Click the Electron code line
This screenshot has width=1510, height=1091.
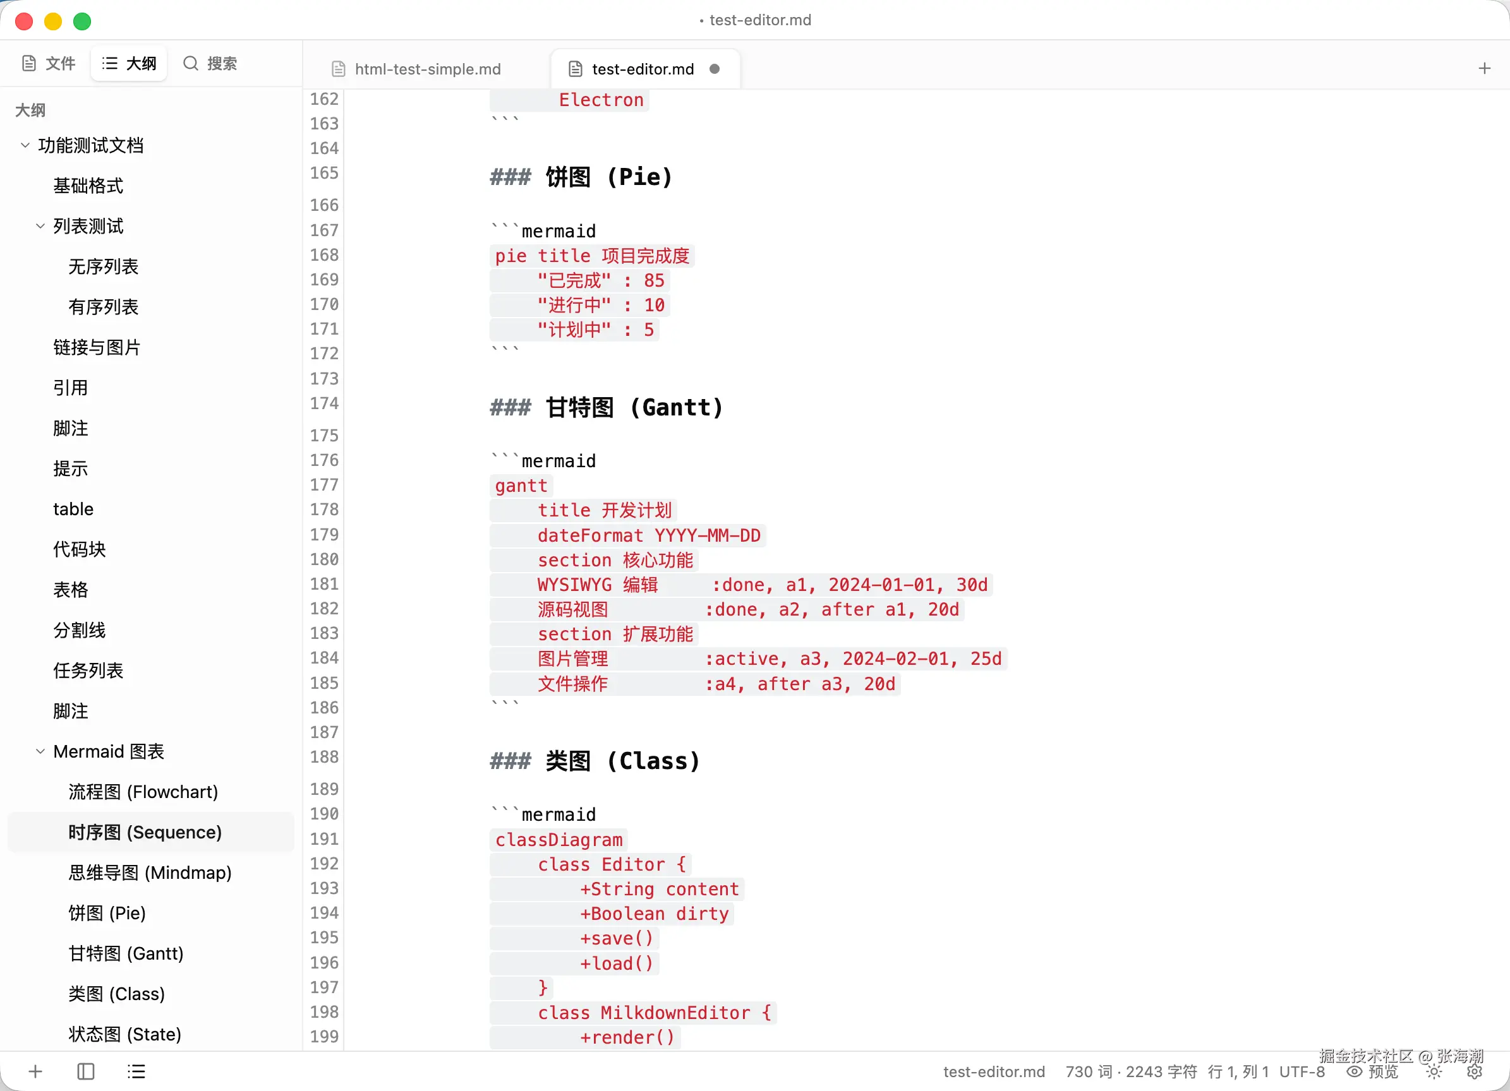[x=569, y=100]
